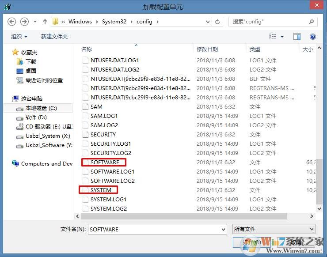Sort by 名称 column header

87,49
